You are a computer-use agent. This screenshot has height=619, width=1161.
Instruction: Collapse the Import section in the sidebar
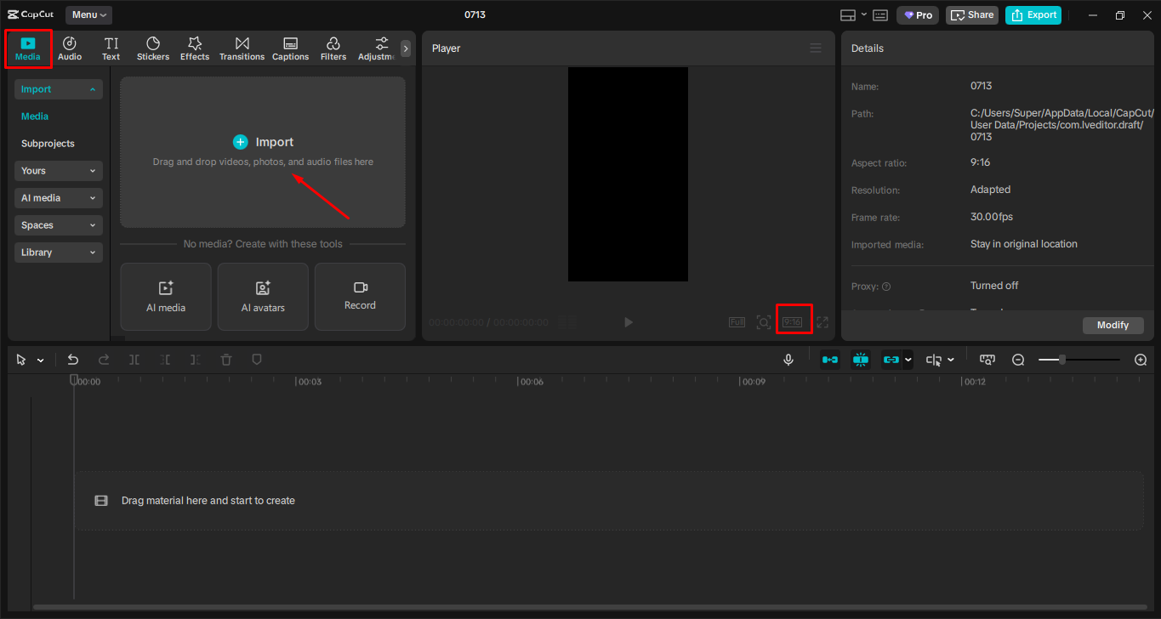[58, 88]
